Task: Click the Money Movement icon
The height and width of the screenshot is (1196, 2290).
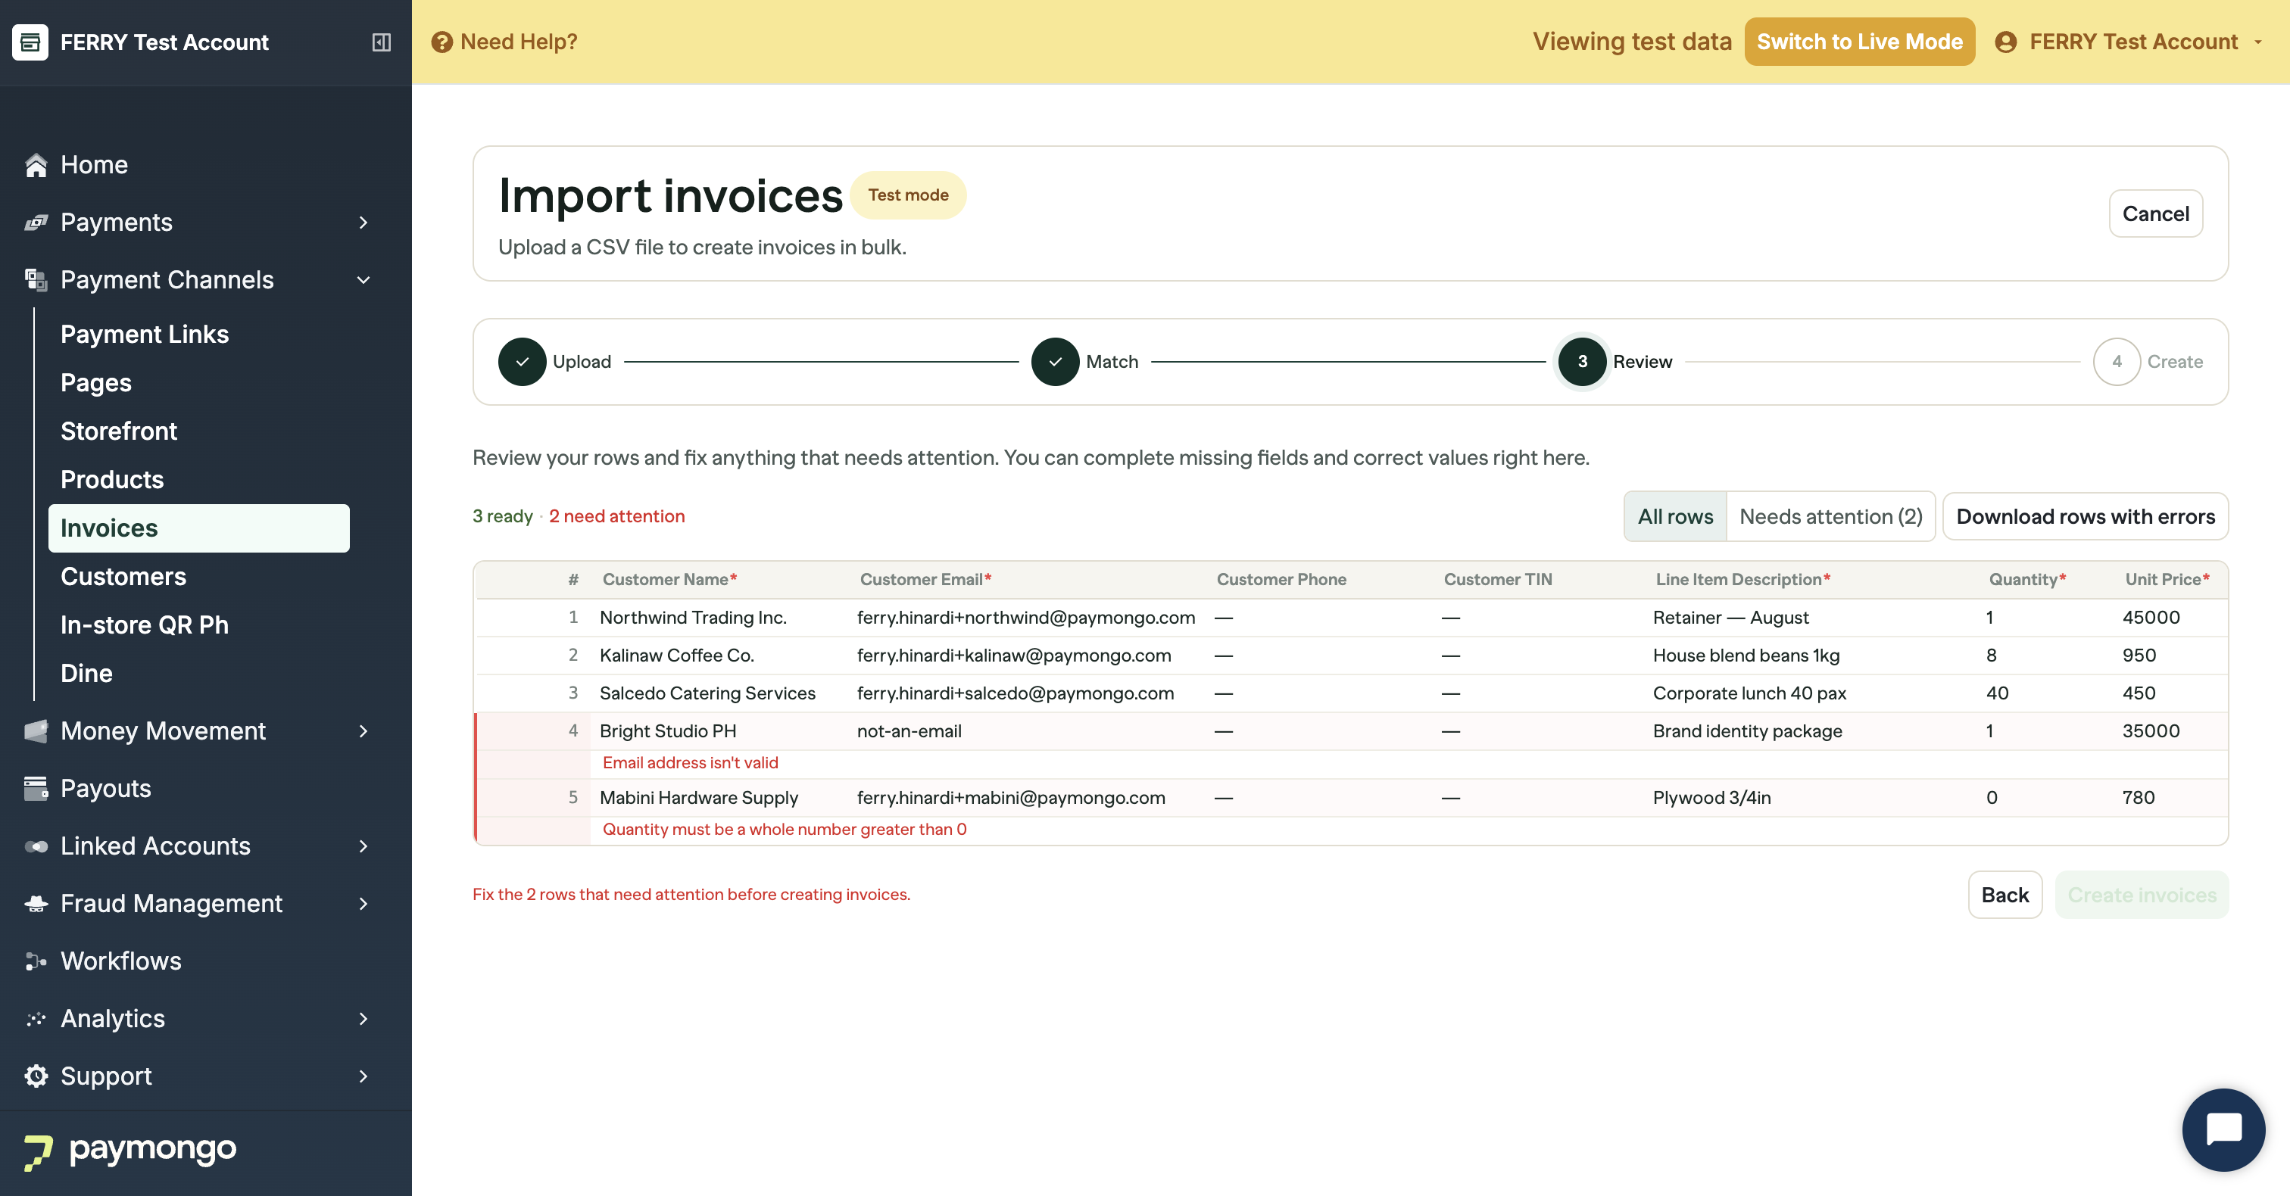Action: point(36,730)
